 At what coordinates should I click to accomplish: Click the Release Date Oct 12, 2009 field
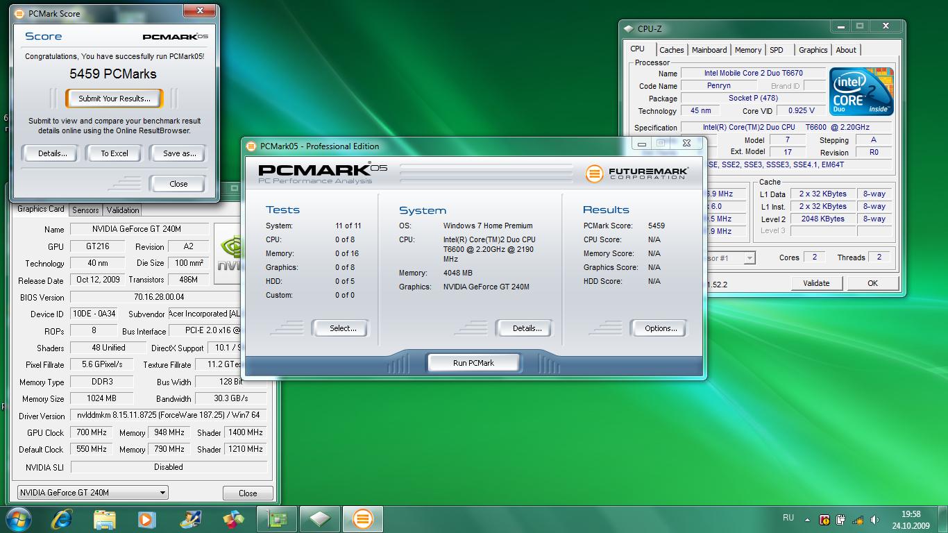(x=98, y=280)
